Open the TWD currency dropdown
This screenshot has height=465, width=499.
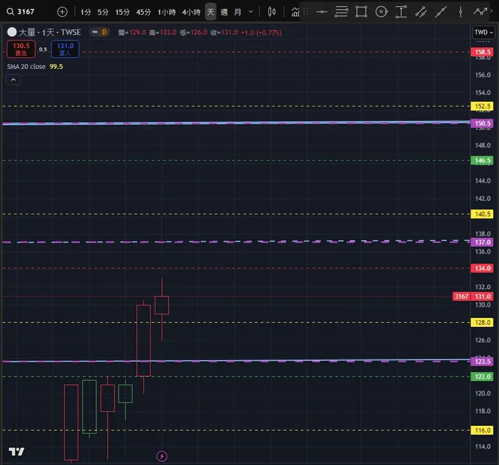coord(483,32)
